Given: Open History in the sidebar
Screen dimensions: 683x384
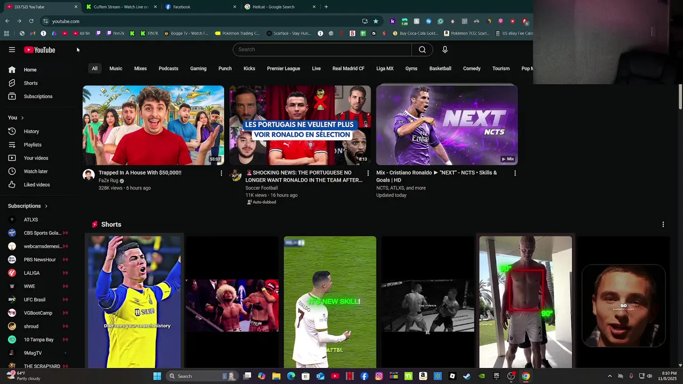Looking at the screenshot, I should 39,131.
